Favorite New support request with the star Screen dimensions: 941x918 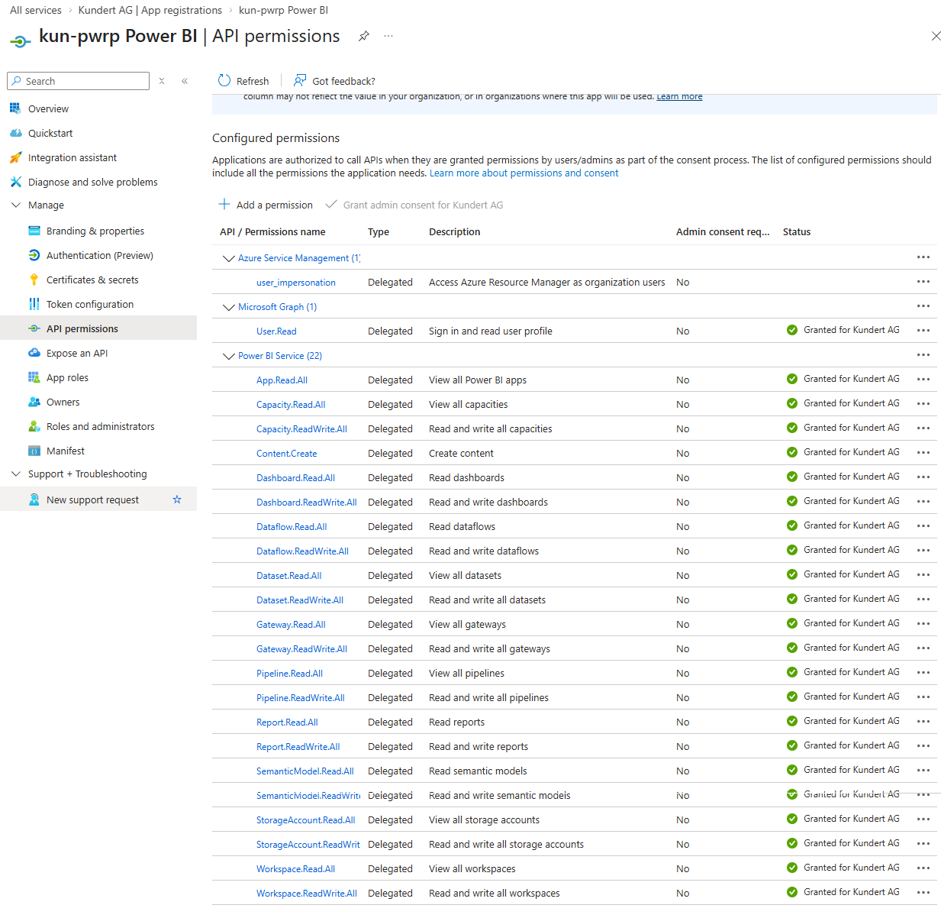[x=177, y=499]
